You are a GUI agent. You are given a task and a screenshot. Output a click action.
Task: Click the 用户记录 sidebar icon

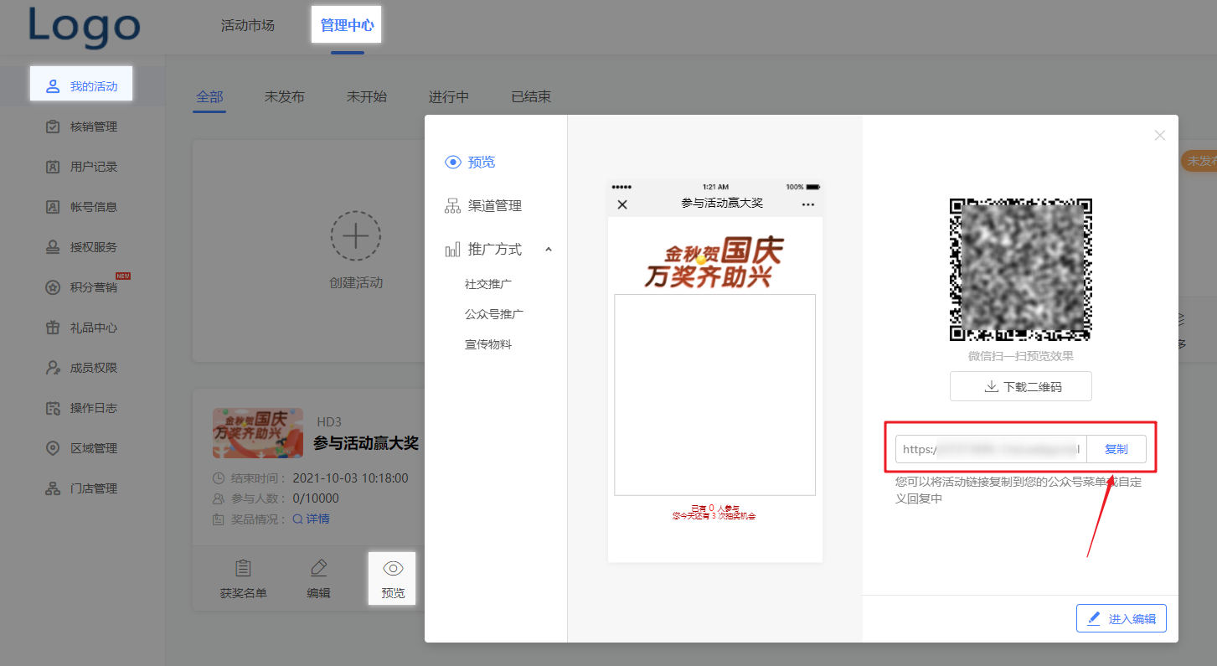53,167
